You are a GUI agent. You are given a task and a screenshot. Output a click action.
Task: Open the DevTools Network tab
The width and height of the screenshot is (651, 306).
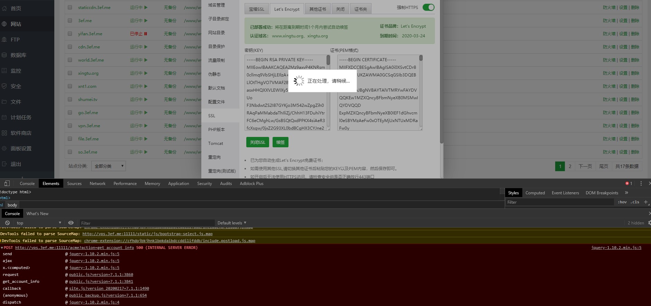point(98,183)
